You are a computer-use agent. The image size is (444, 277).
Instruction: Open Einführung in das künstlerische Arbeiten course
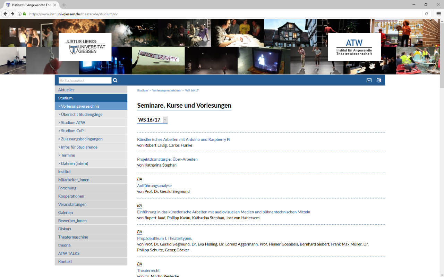coord(224,212)
